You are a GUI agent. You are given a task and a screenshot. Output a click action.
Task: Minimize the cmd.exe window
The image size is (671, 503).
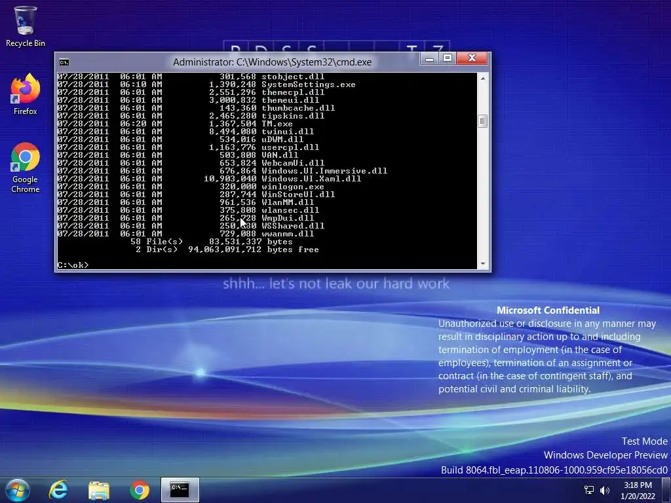click(430, 58)
